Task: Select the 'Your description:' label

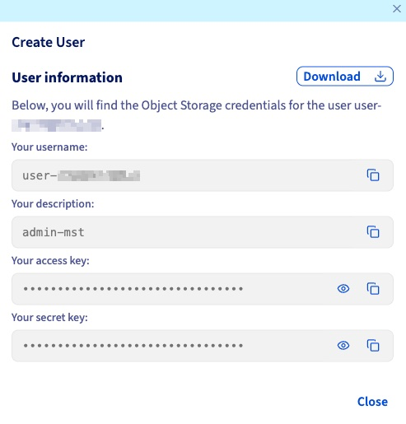Action: (53, 204)
